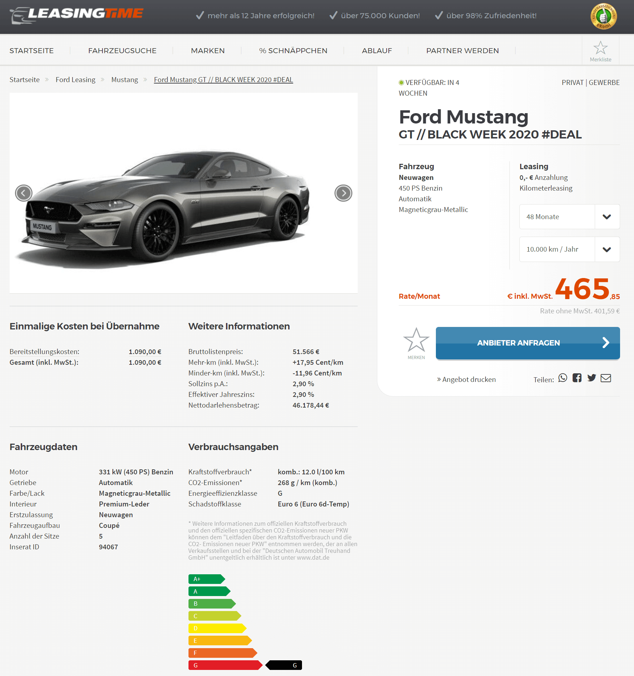This screenshot has height=676, width=634.
Task: Click the A+ efficiency class bar
Action: pos(206,579)
